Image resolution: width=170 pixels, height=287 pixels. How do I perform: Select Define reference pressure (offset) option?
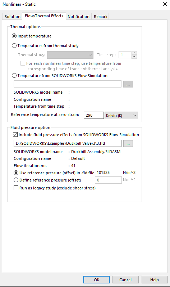(16, 180)
